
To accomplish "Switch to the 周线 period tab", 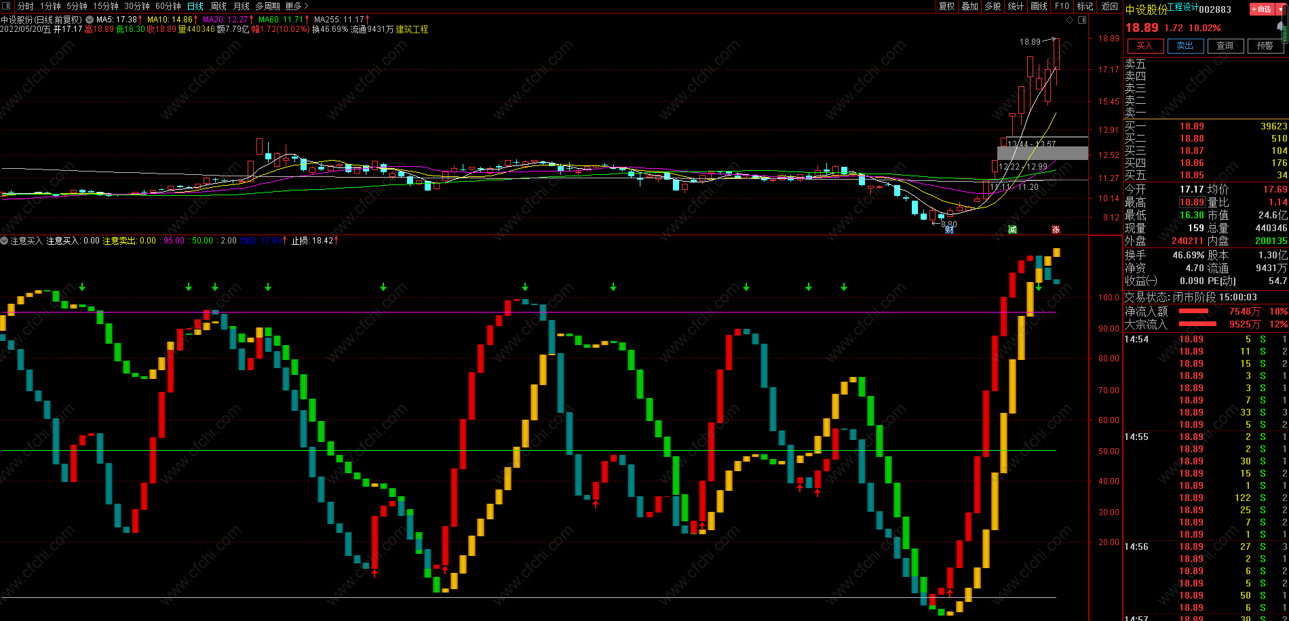I will point(218,6).
